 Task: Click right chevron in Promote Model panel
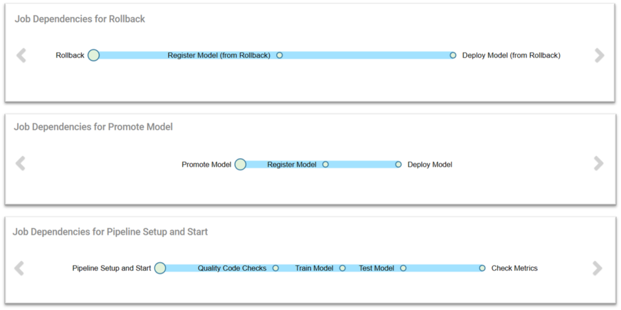coord(599,163)
